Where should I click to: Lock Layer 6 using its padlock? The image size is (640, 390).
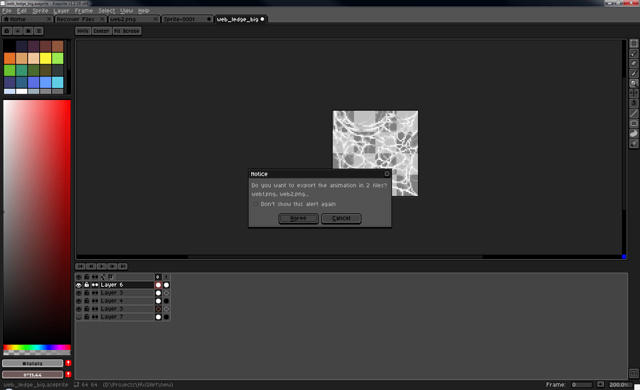point(86,285)
